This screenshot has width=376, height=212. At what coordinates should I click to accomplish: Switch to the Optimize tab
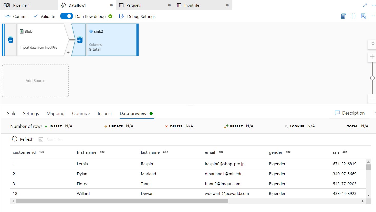click(x=81, y=114)
